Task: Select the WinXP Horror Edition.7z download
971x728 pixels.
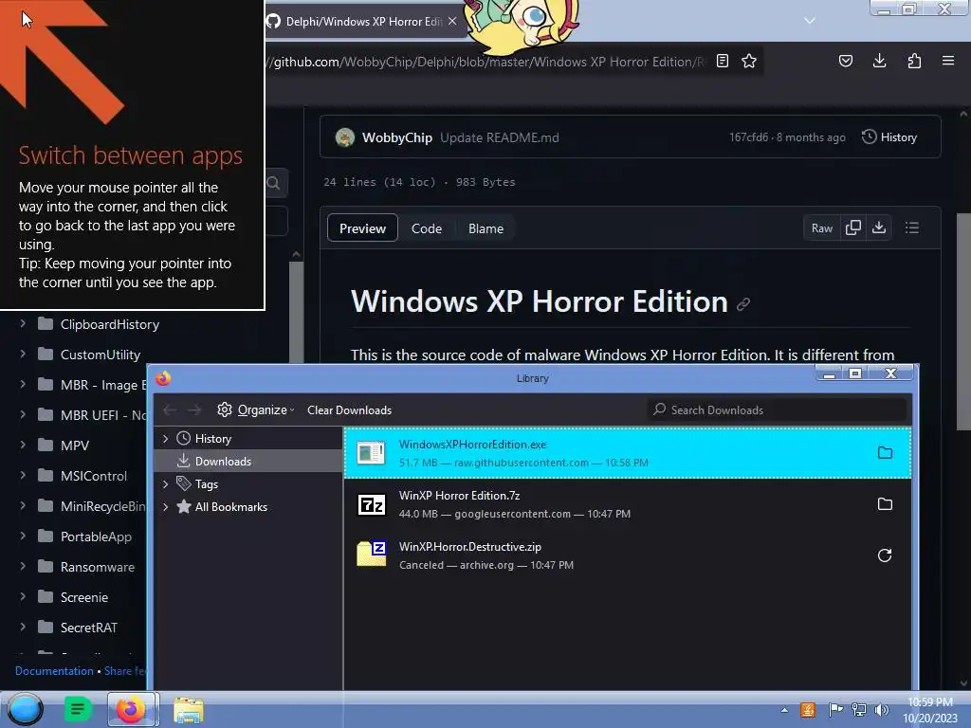Action: tap(627, 504)
